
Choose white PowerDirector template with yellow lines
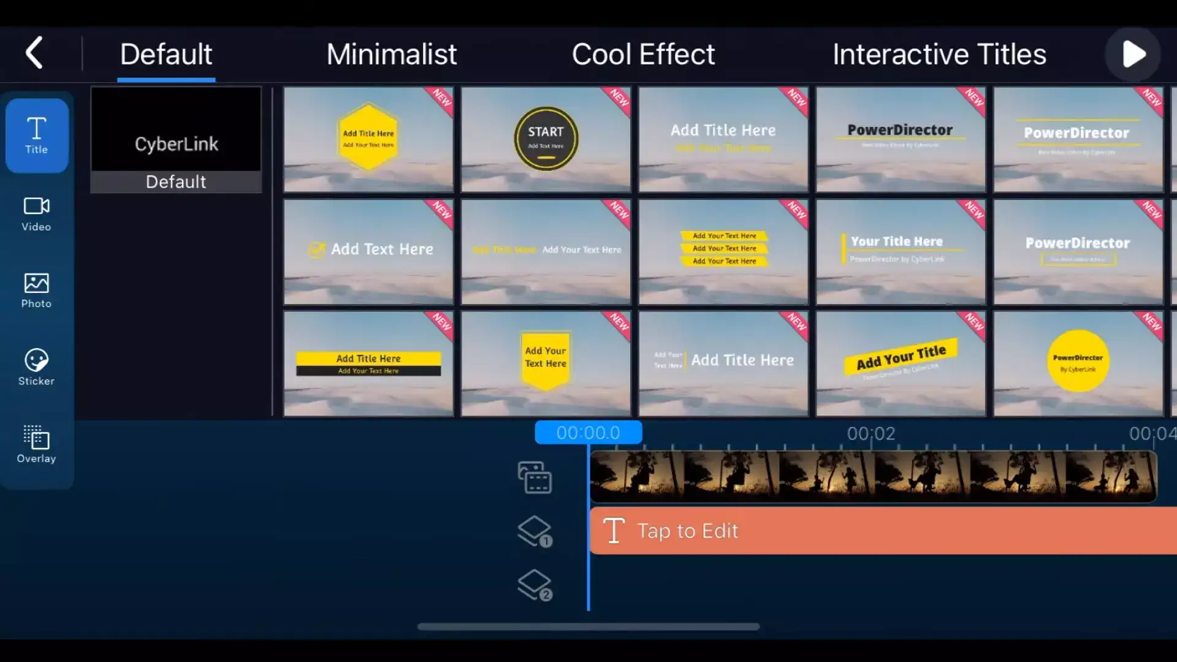(1078, 139)
